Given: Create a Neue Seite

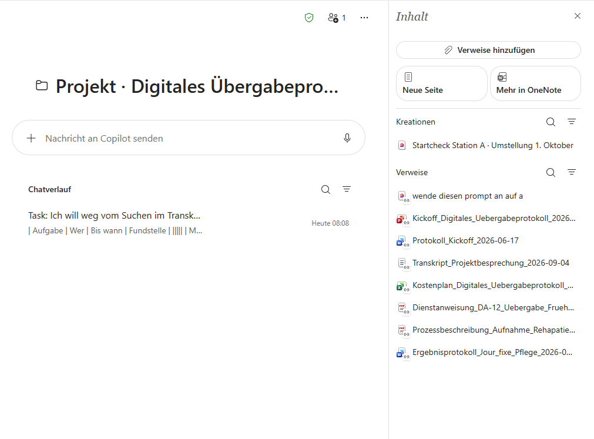Looking at the screenshot, I should click(x=441, y=83).
